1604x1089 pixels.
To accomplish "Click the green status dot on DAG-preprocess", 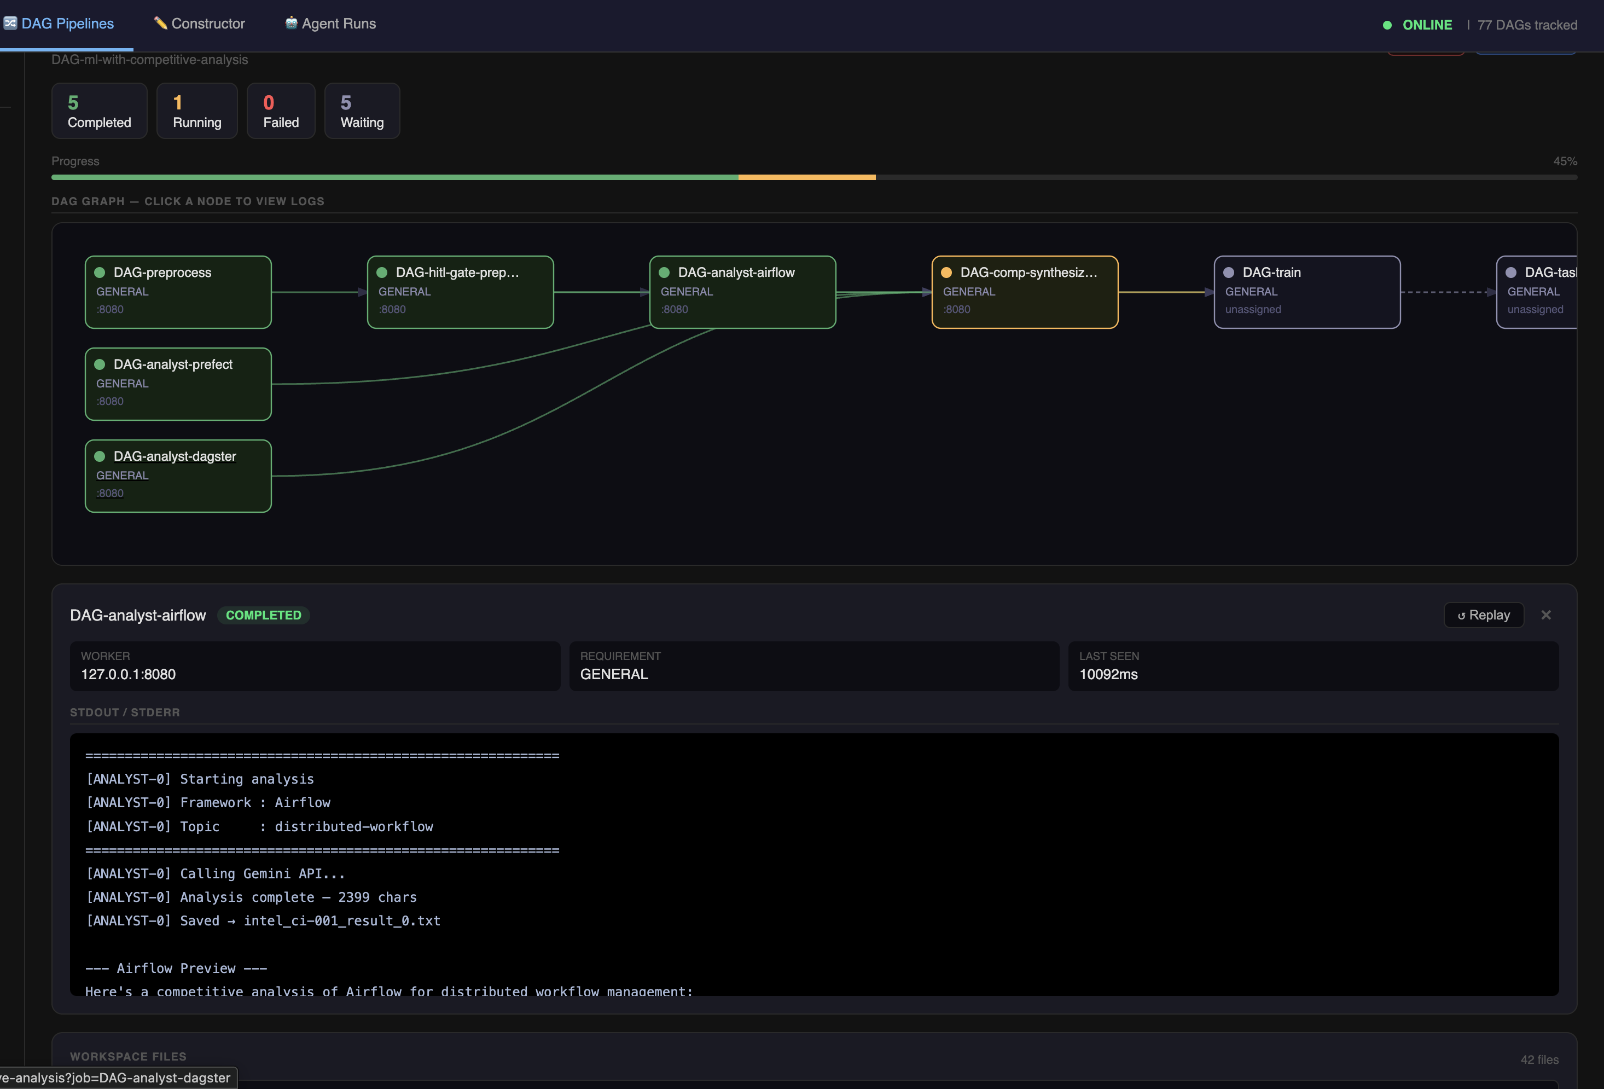I will (100, 272).
